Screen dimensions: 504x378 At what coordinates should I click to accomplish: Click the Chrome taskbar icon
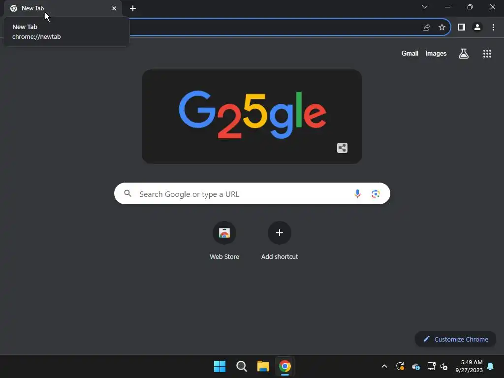[x=285, y=366]
